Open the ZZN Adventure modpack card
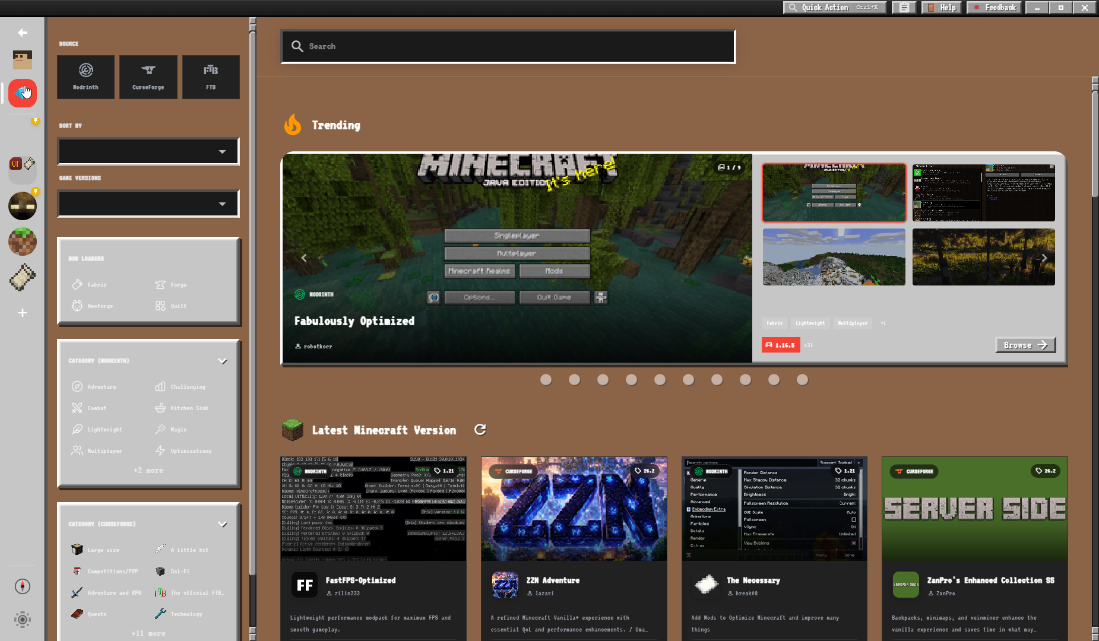The image size is (1099, 641). [x=574, y=548]
